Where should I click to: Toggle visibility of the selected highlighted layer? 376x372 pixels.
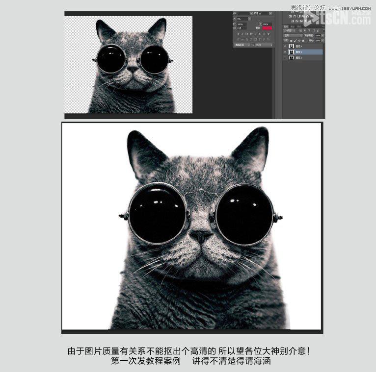coord(285,52)
